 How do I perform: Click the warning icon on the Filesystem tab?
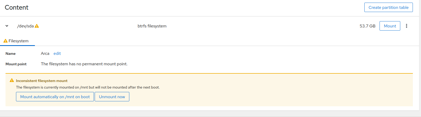[6, 41]
